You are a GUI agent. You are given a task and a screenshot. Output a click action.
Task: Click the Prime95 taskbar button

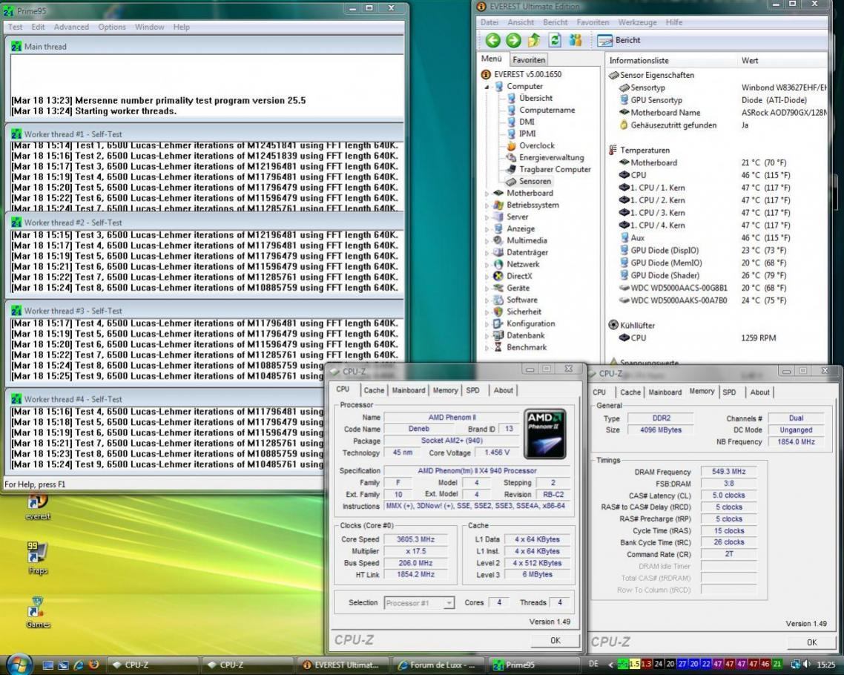pos(533,665)
